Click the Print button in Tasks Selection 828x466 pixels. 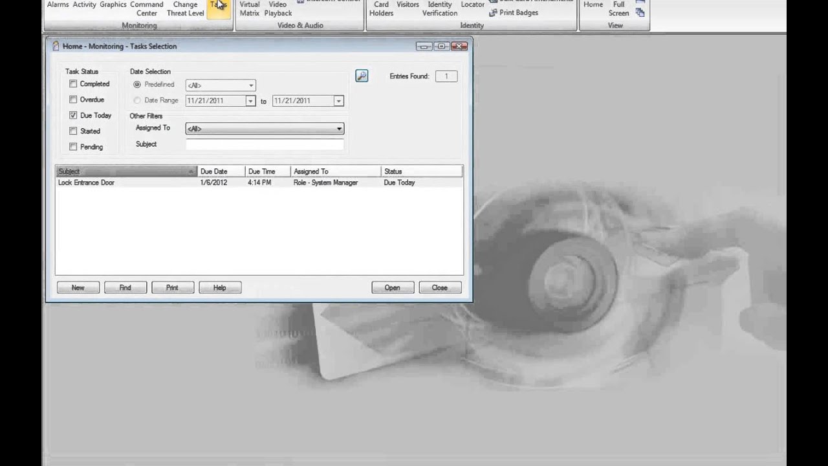point(173,287)
